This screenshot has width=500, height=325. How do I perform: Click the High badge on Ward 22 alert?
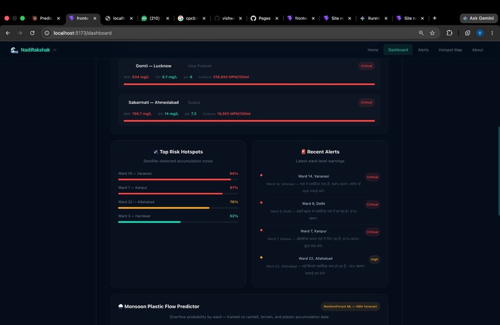[374, 259]
